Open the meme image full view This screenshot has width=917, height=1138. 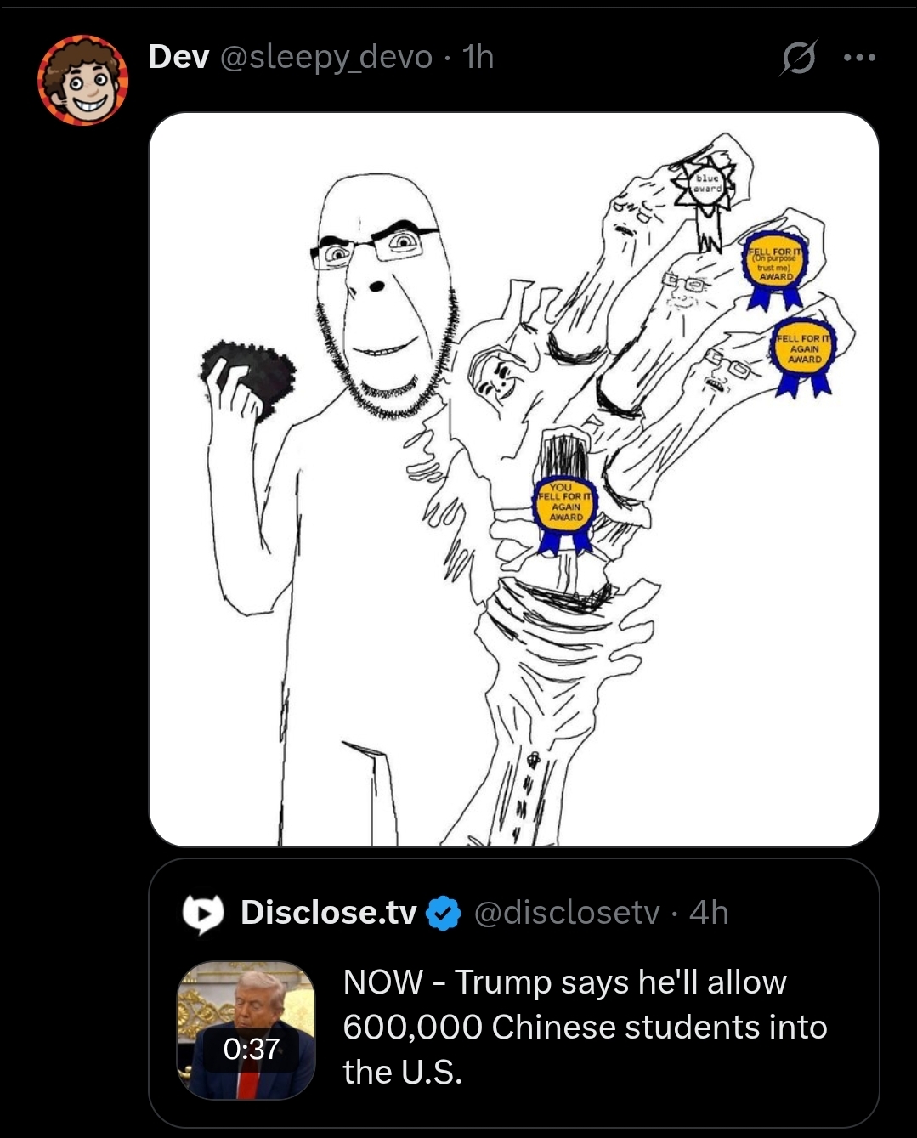[513, 479]
